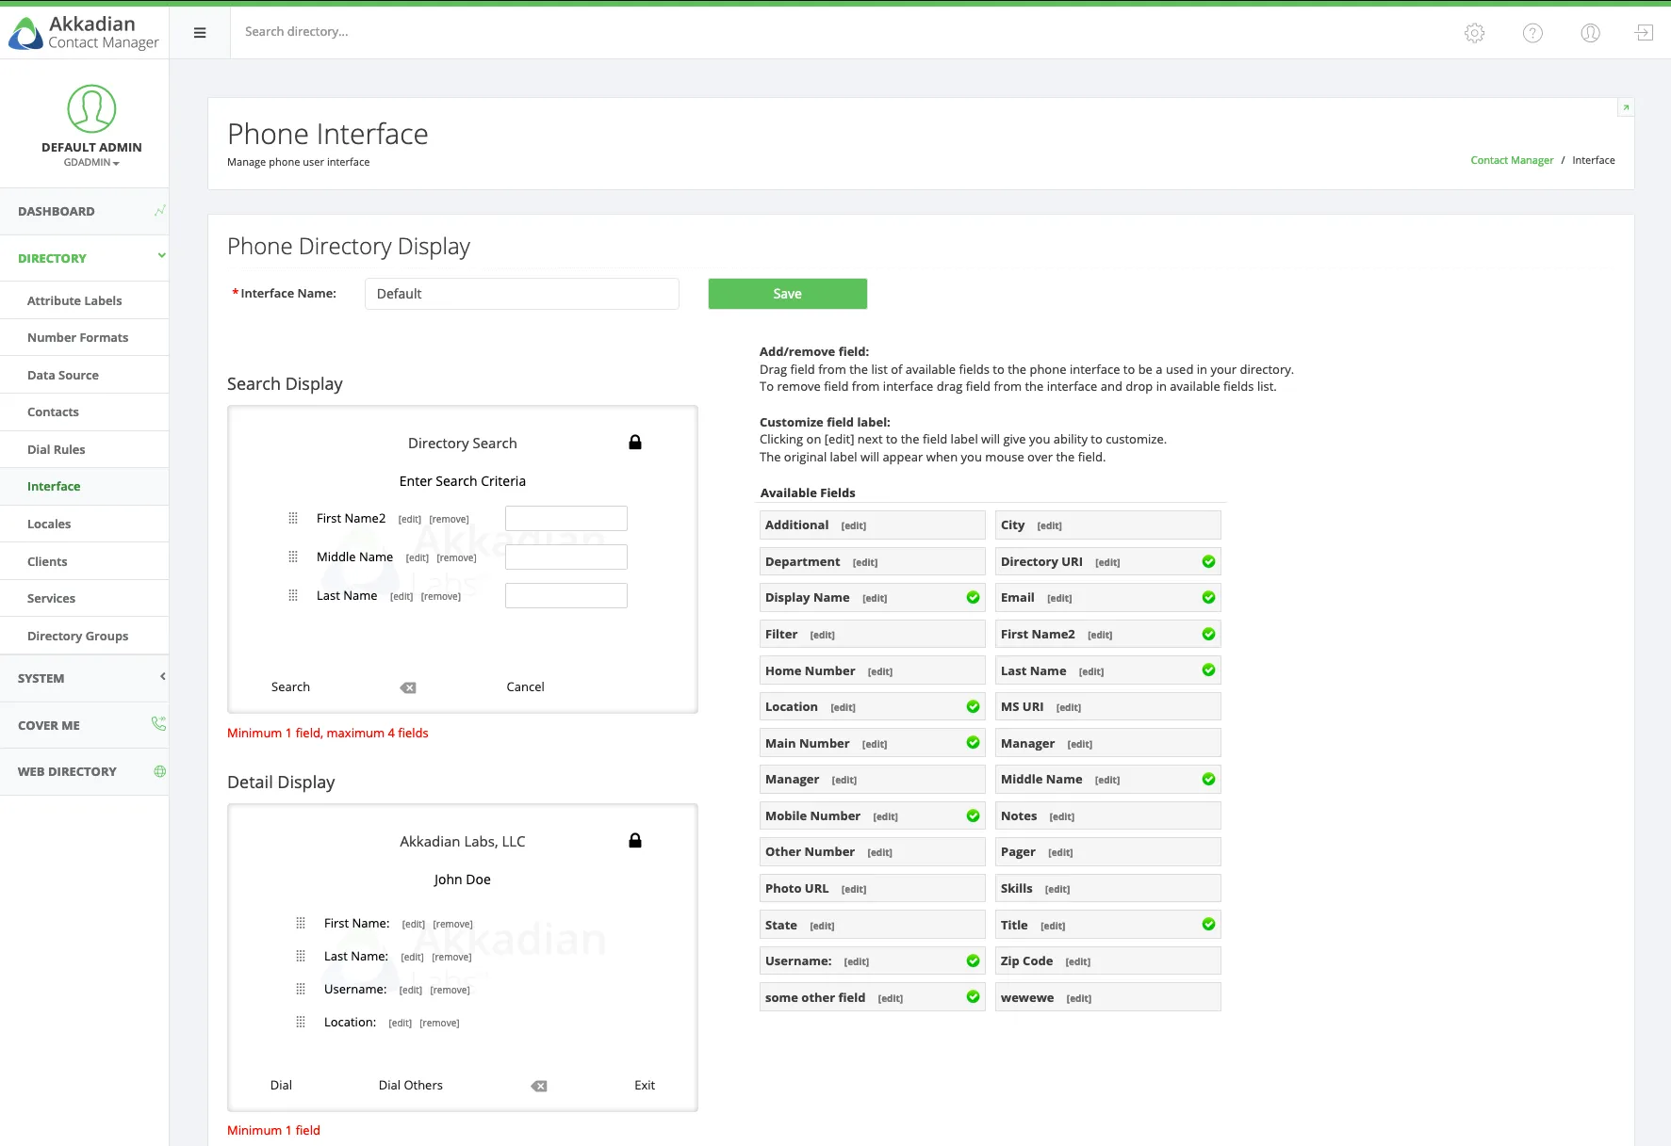Open Number Formats in sidebar
The image size is (1671, 1146).
[77, 338]
